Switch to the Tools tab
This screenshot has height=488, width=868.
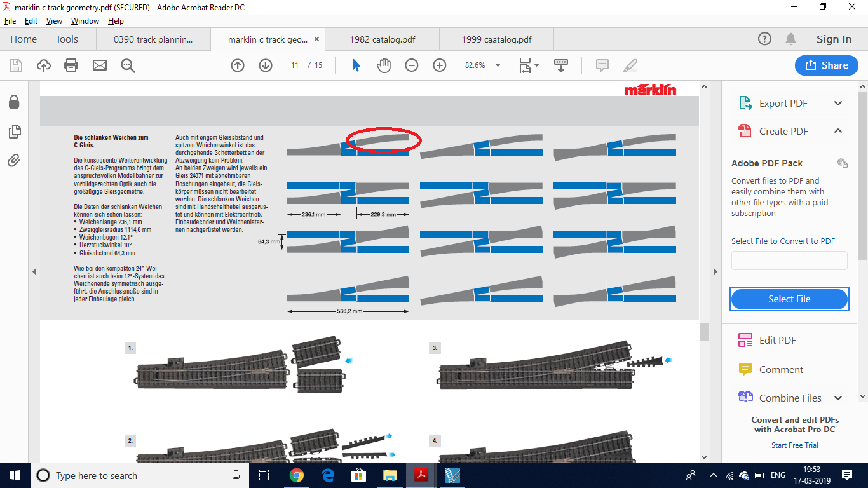(67, 39)
